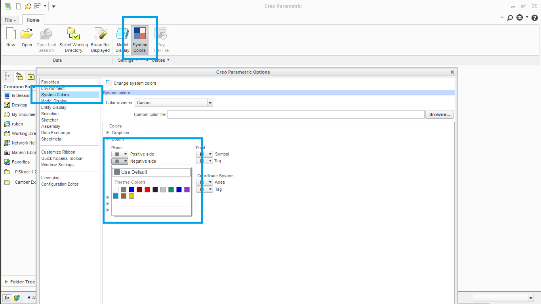This screenshot has height=304, width=541.
Task: Switch to the Favorites navigator tab
Action: click(x=30, y=76)
